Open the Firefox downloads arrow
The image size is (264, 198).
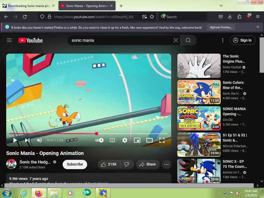(230, 17)
